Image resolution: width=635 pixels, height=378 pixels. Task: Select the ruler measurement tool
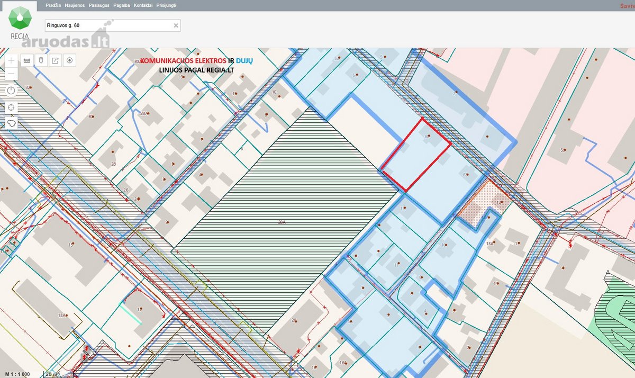[27, 60]
